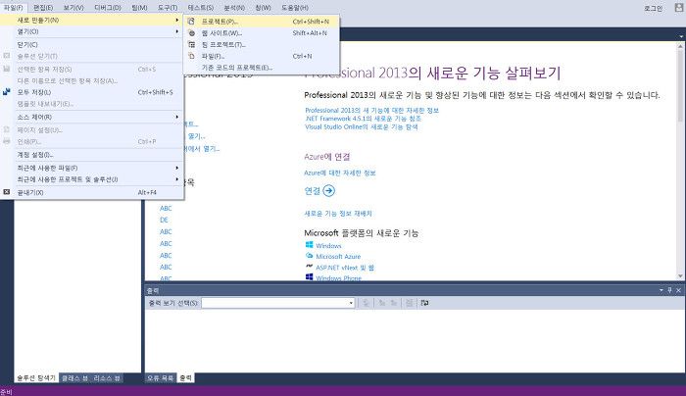
Task: Click the clear all output icon
Action: tap(409, 303)
